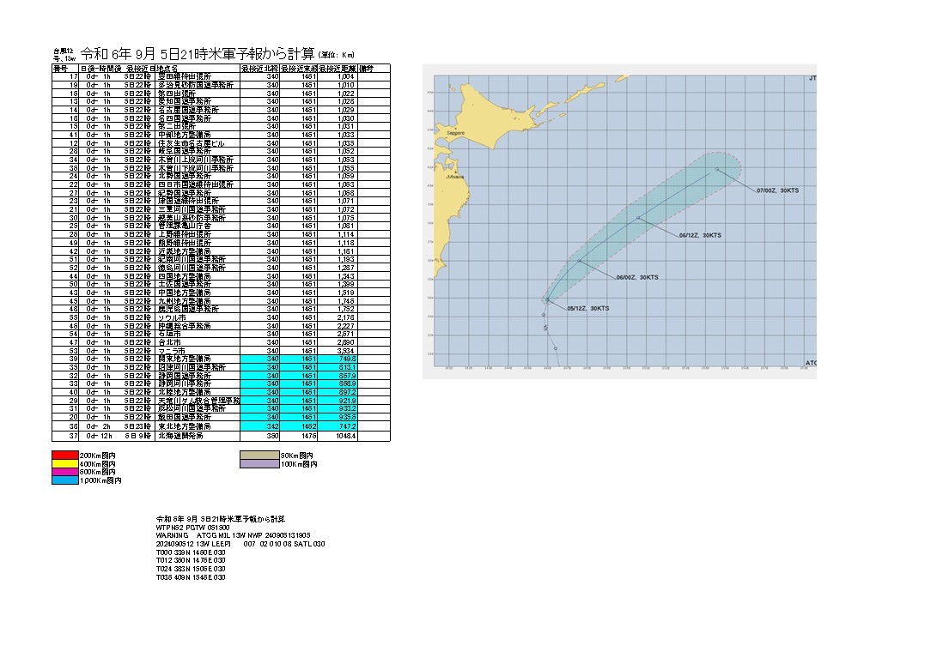Click the 06/12Z, 30KTS forecast label
Image resolution: width=949 pixels, height=670 pixels.
pos(699,234)
